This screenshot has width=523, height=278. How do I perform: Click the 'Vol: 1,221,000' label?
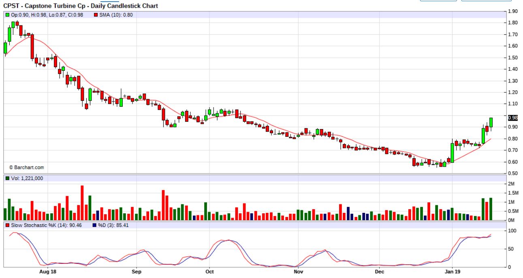pyautogui.click(x=27, y=178)
